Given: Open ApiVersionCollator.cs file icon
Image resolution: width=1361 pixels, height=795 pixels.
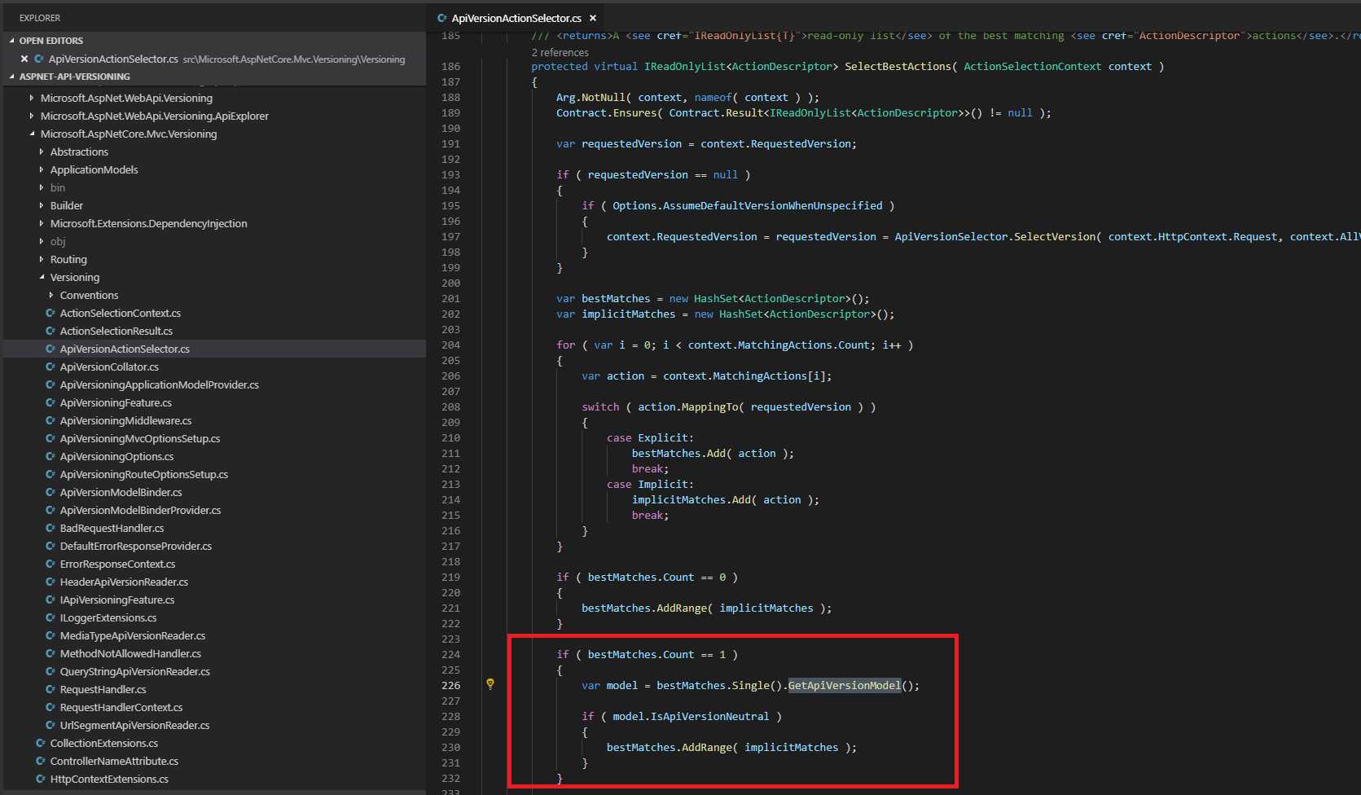Looking at the screenshot, I should pyautogui.click(x=50, y=367).
